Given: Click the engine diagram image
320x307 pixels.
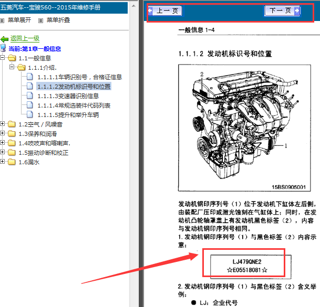Looking at the screenshot, I should 244,128.
